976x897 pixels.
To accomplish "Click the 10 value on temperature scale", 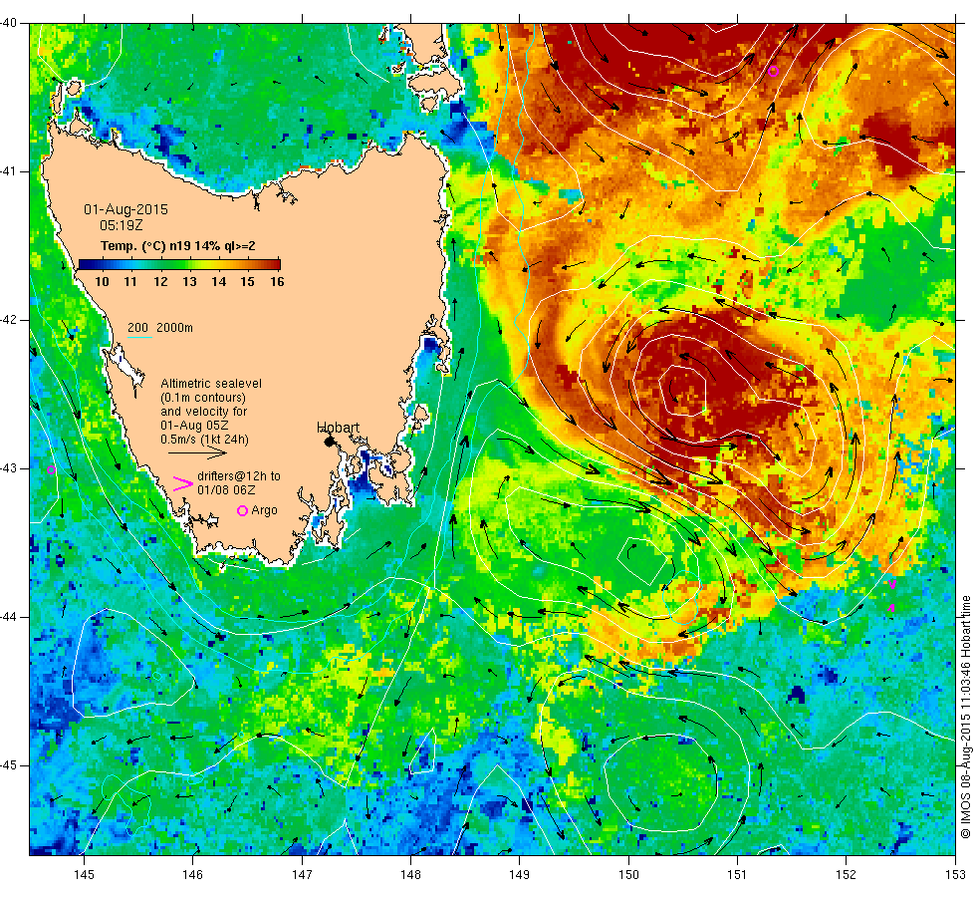I will (x=102, y=281).
